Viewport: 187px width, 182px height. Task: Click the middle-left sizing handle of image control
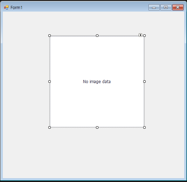coord(49,82)
